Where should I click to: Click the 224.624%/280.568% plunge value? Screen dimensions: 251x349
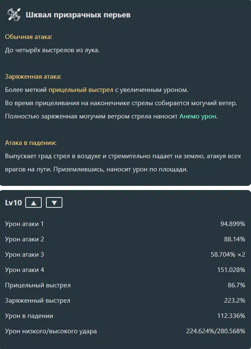pos(216,331)
